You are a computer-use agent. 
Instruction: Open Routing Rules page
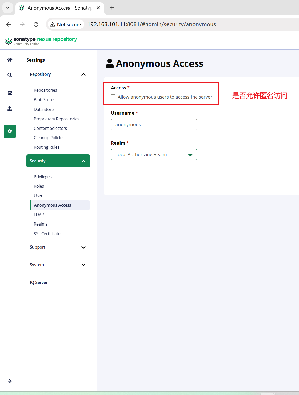pos(46,147)
